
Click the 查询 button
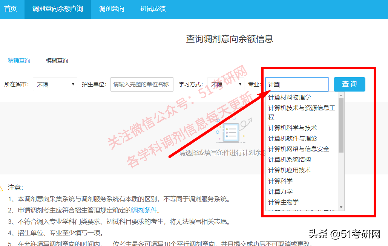click(x=349, y=84)
